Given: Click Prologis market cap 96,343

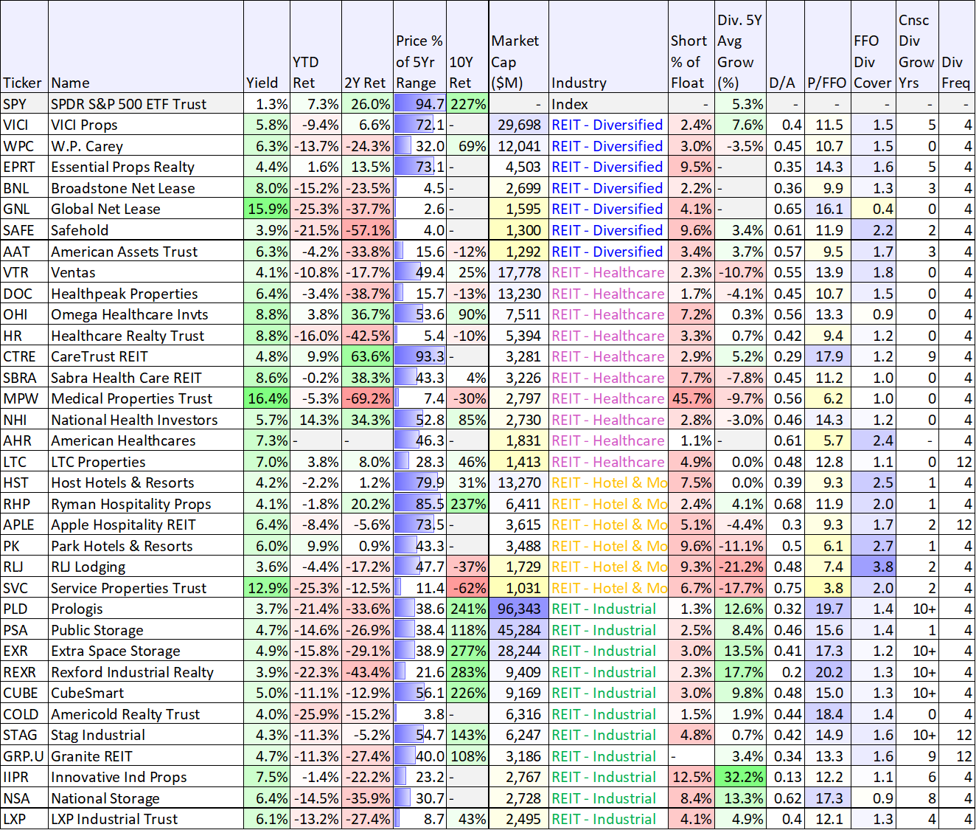Looking at the screenshot, I should 518,609.
